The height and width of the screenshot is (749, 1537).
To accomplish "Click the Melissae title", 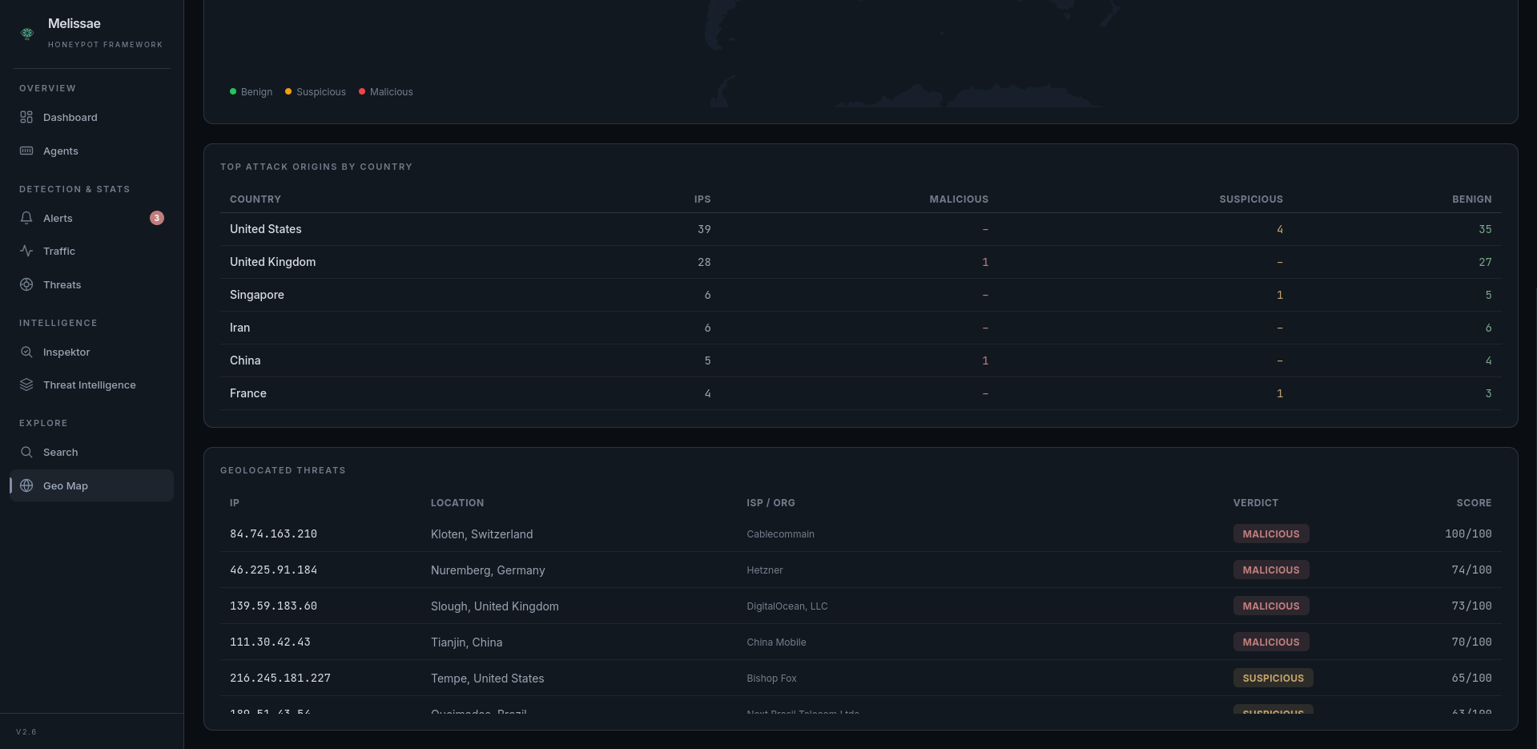I will [x=74, y=23].
